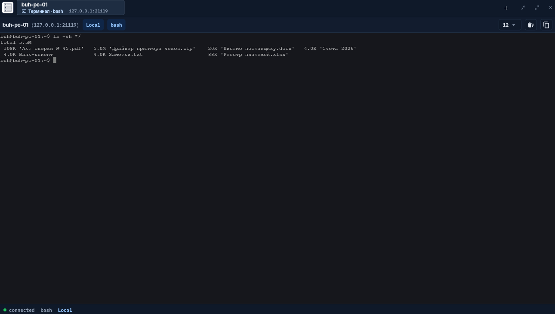Collapse the panel with inward arrows icon

click(x=523, y=8)
